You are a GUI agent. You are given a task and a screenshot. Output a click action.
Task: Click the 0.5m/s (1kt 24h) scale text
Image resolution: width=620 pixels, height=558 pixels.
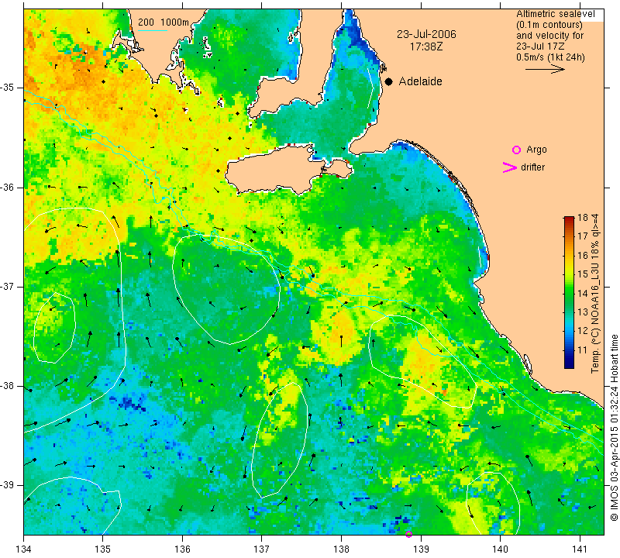tap(550, 57)
